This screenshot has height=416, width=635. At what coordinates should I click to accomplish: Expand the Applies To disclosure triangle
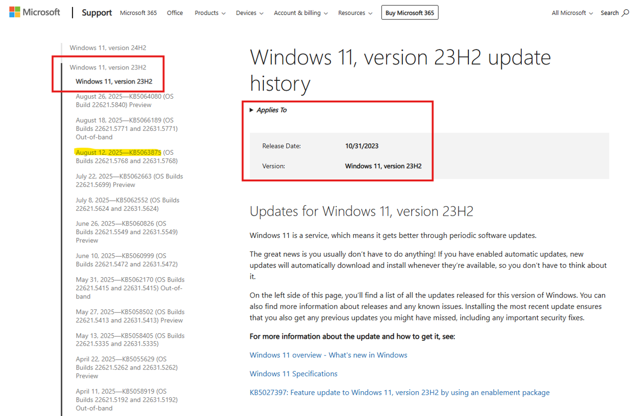pyautogui.click(x=252, y=110)
